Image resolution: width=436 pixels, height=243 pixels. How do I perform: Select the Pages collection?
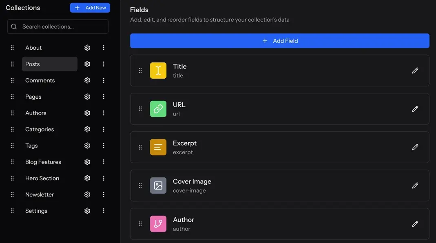point(33,97)
